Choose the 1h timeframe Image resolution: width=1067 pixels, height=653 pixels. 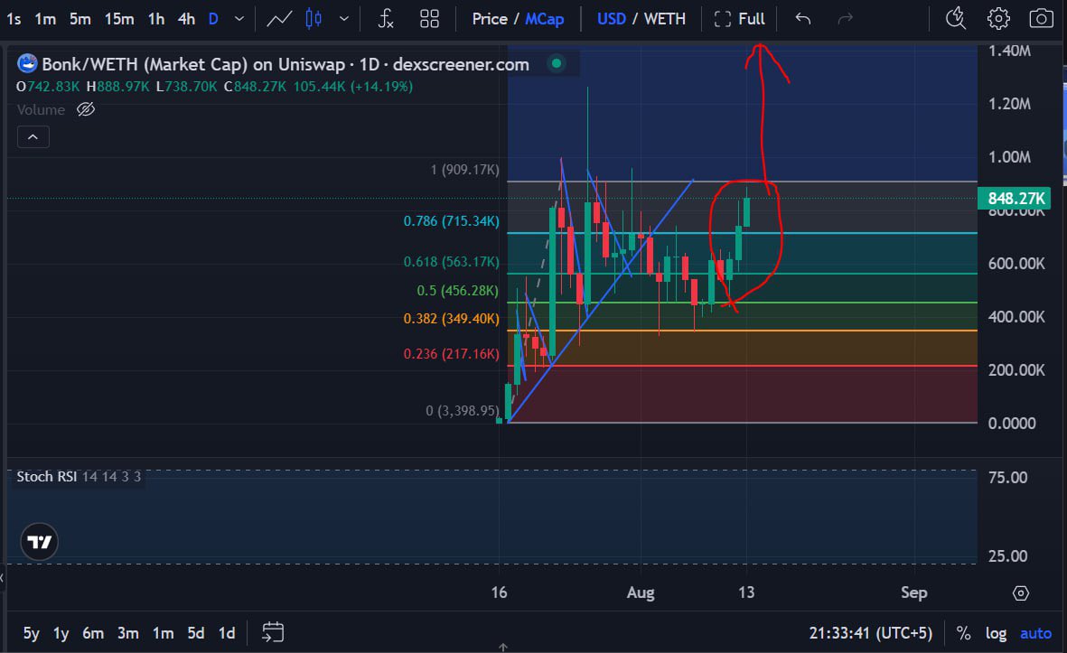tap(156, 19)
